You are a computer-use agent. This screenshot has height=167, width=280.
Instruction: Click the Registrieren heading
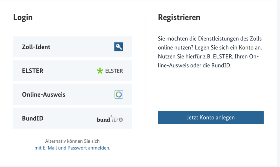pos(179,17)
